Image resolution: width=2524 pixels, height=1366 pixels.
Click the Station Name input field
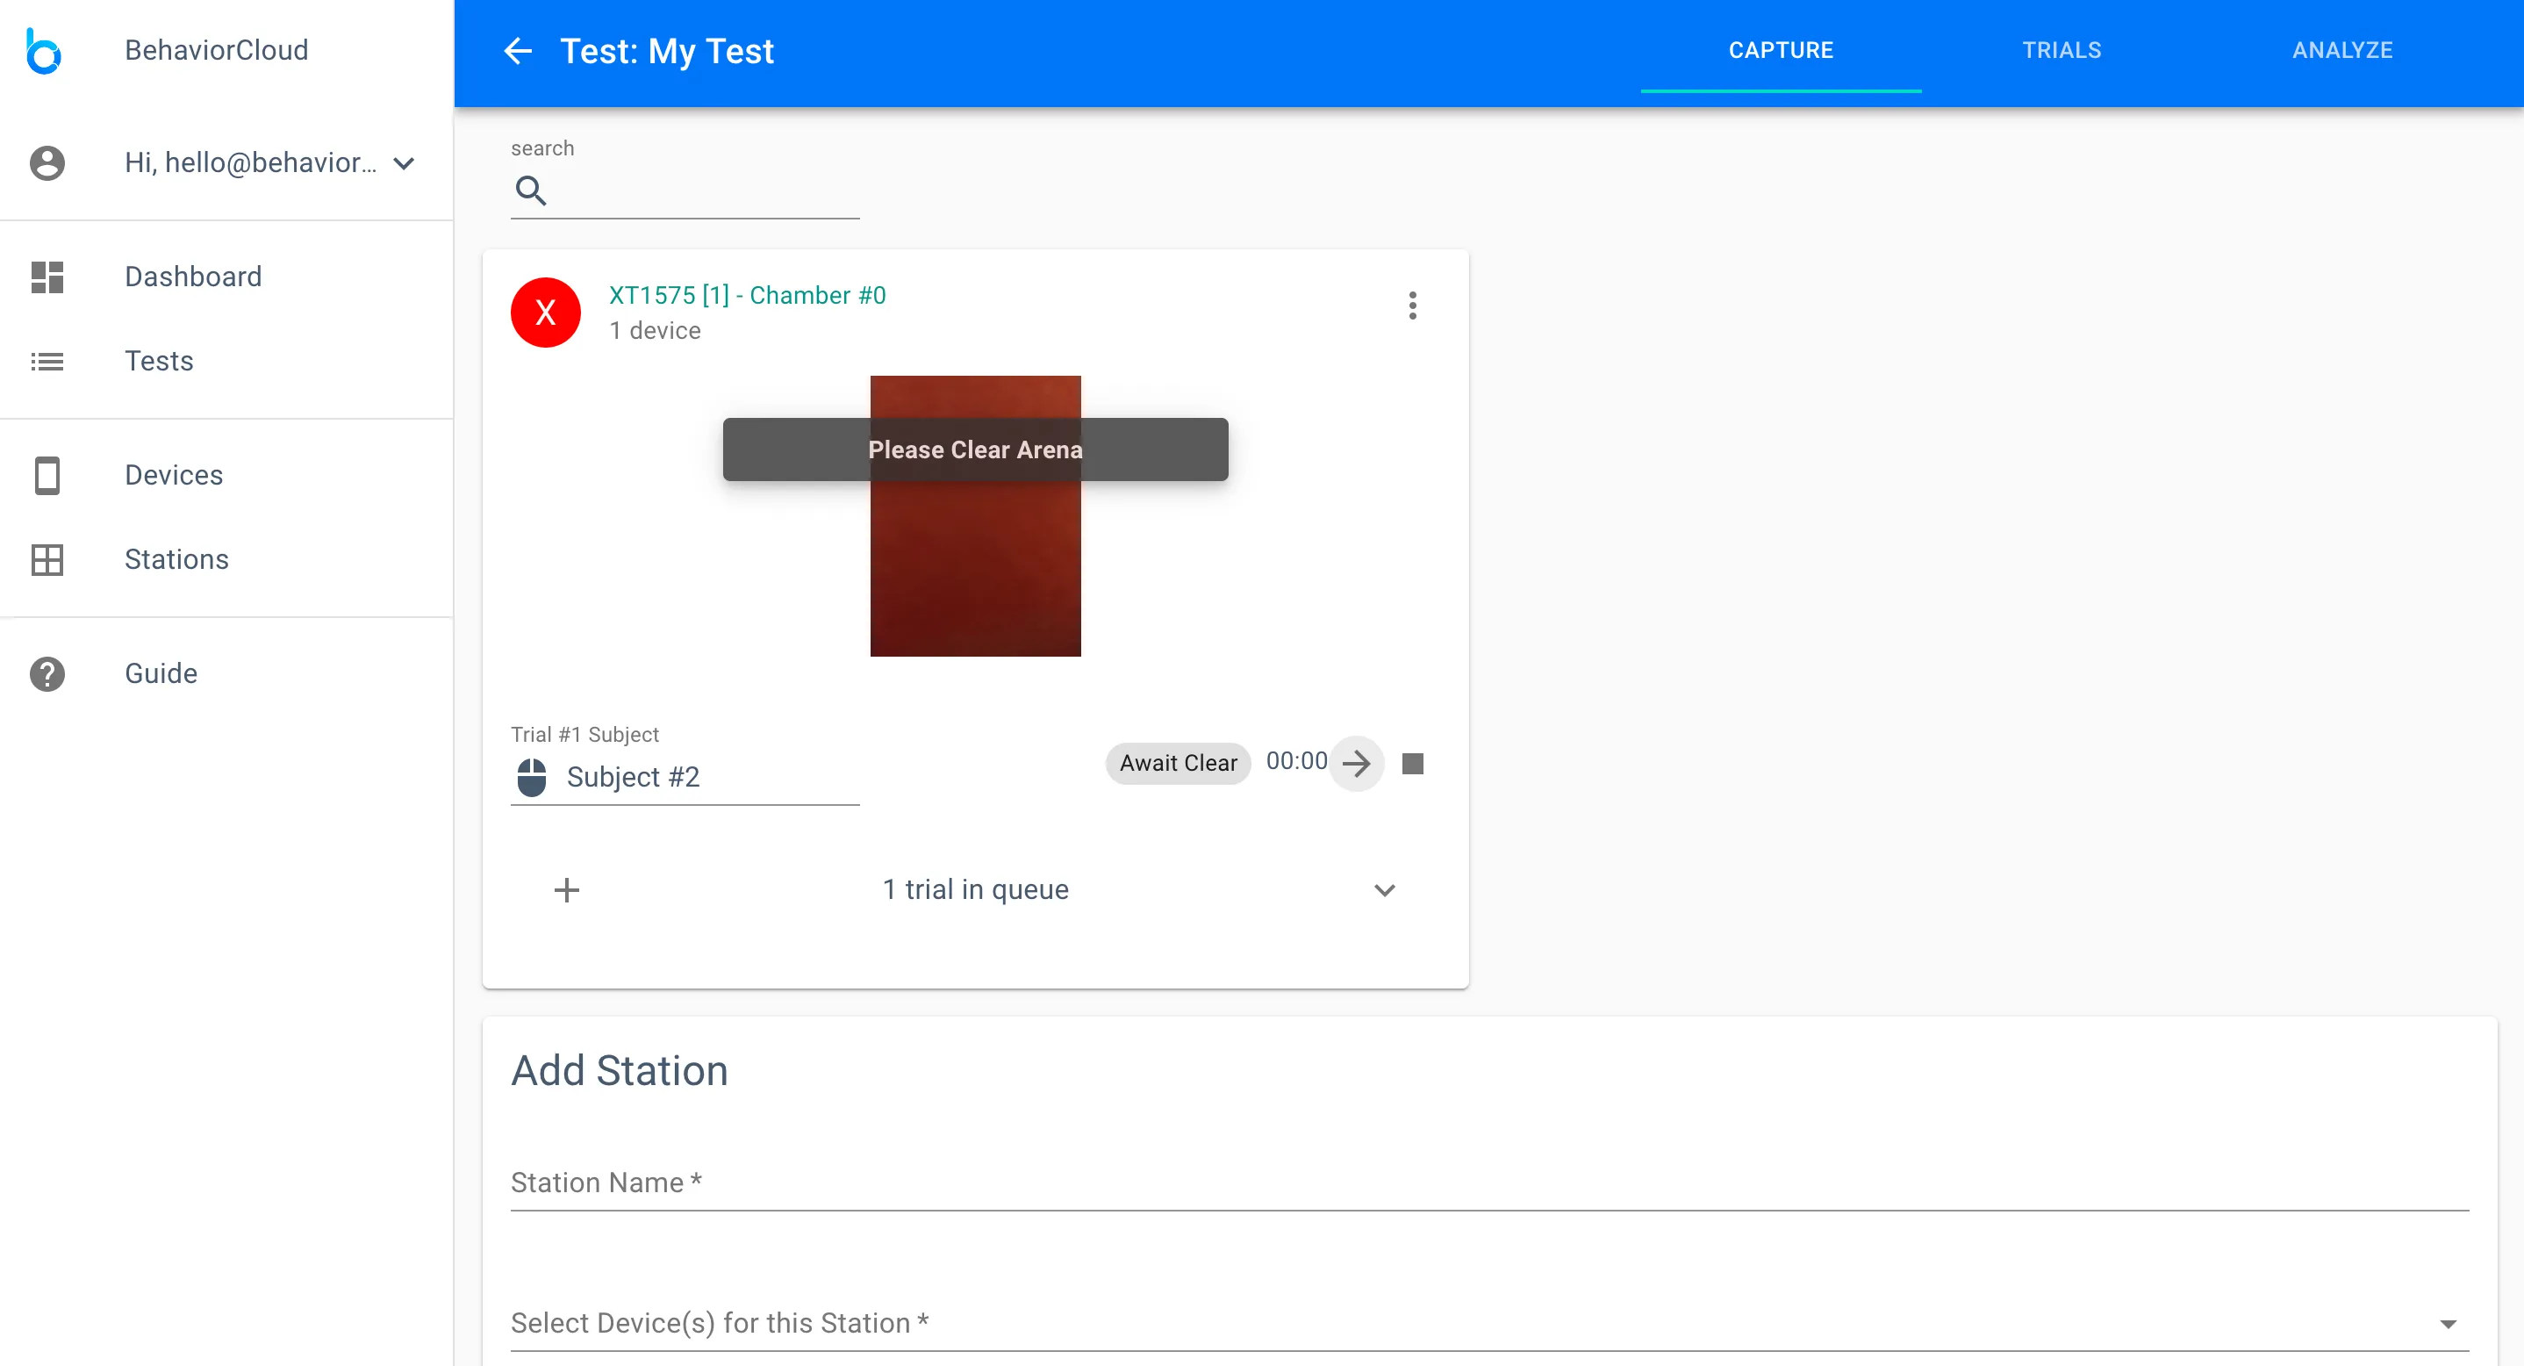(1488, 1183)
